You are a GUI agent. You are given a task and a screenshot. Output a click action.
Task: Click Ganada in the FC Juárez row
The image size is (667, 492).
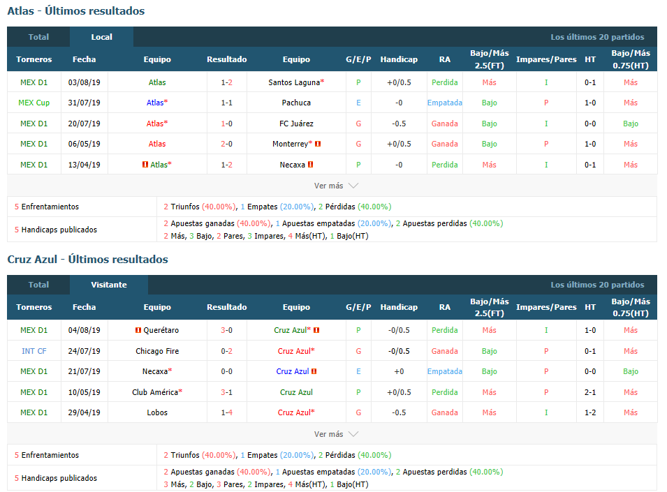[444, 124]
